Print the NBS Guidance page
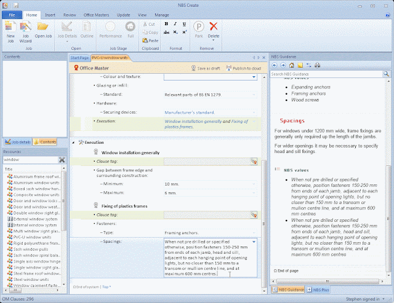This screenshot has height=303, width=394. pyautogui.click(x=318, y=65)
